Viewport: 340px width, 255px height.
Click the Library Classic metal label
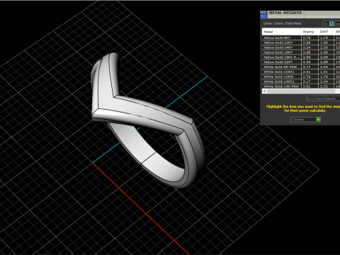pos(282,23)
